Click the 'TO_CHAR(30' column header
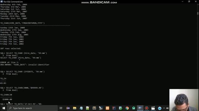This screenshot has width=199, height=111. click(6, 95)
